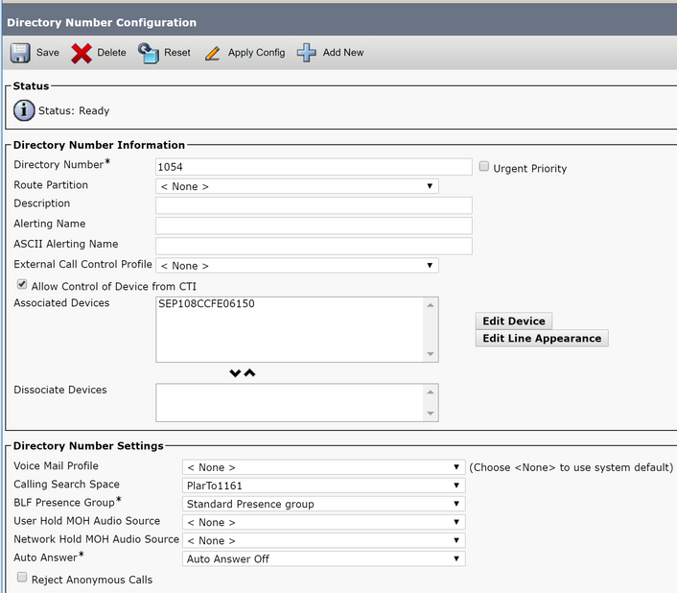Click the red X Delete icon
The image size is (677, 593).
[82, 53]
